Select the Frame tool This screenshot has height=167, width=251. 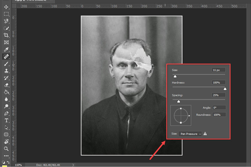[x=6, y=42]
